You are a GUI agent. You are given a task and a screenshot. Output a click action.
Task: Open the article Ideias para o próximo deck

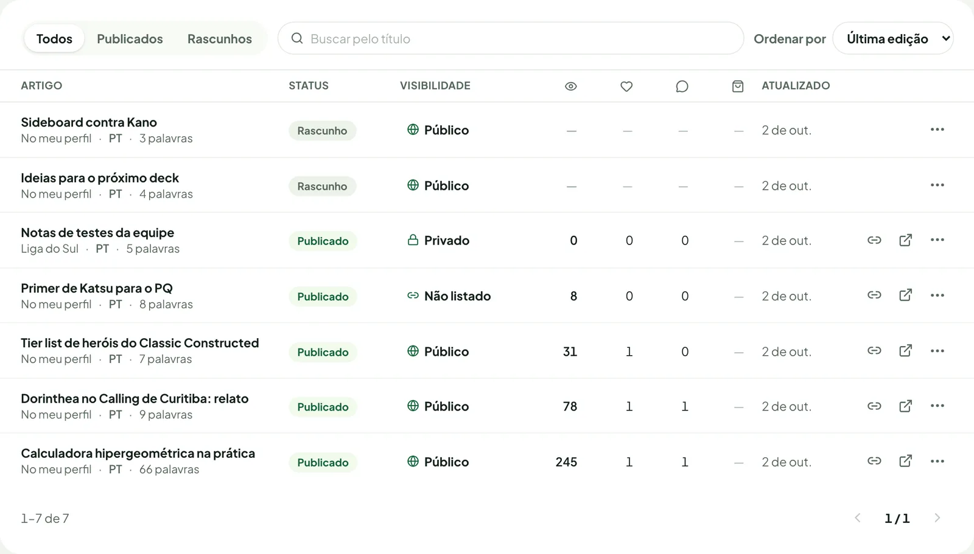tap(100, 178)
